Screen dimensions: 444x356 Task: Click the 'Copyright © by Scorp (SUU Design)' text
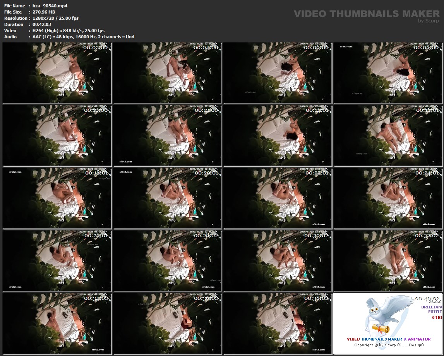[x=389, y=345]
